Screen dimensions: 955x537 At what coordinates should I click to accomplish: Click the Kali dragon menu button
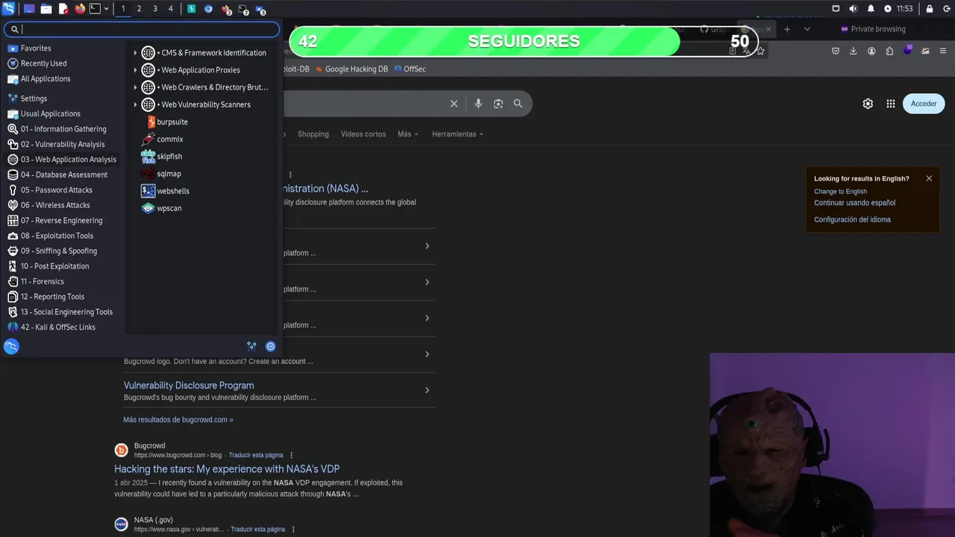pyautogui.click(x=8, y=9)
